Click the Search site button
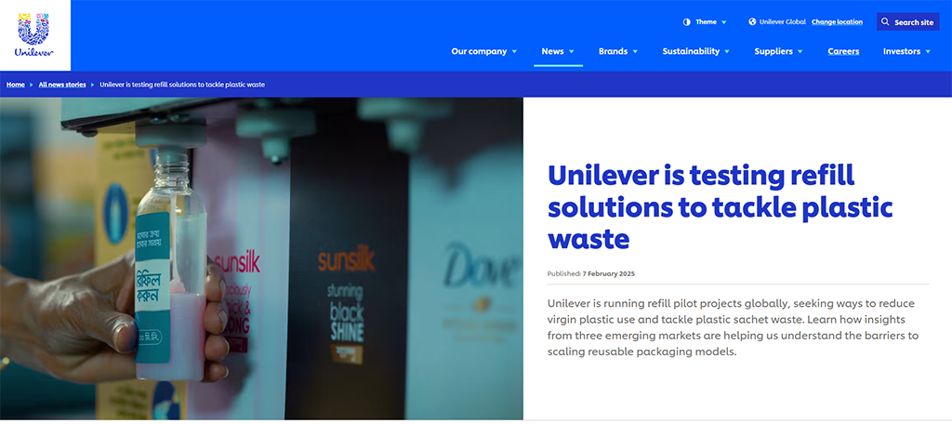This screenshot has width=952, height=424. tap(907, 22)
